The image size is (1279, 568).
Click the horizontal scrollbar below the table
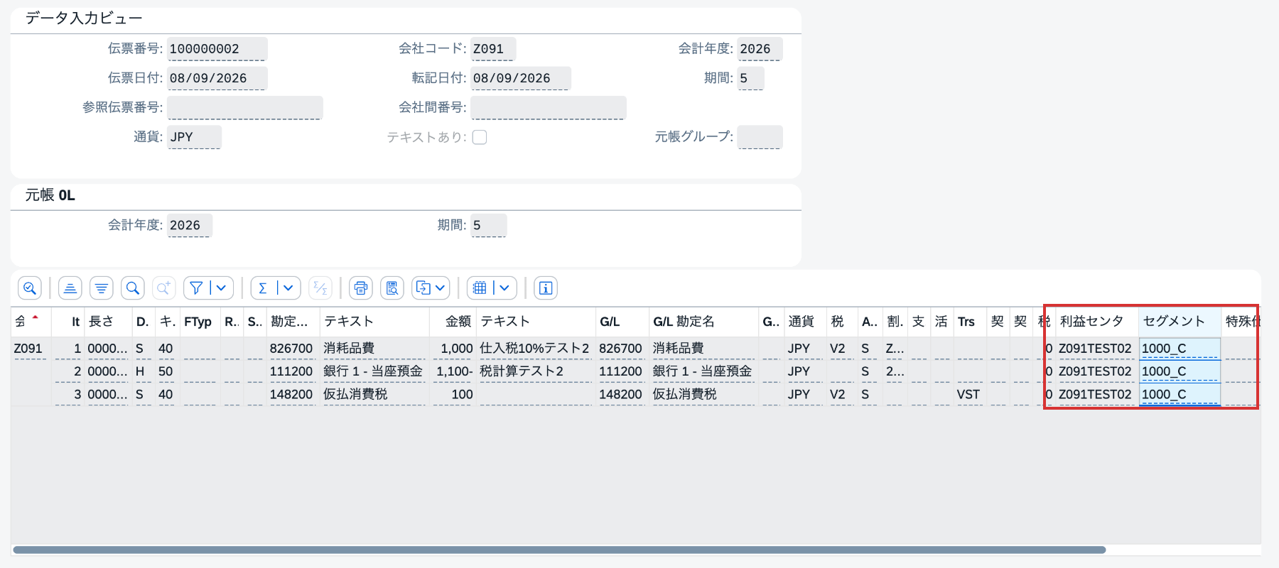[559, 550]
